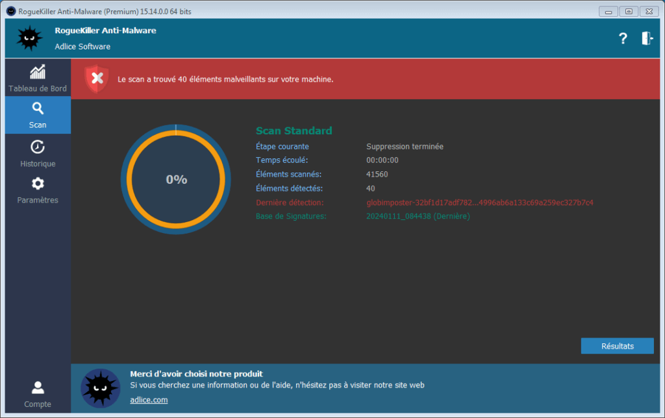665x418 pixels.
Task: Visit the adlice.com link
Action: [149, 400]
